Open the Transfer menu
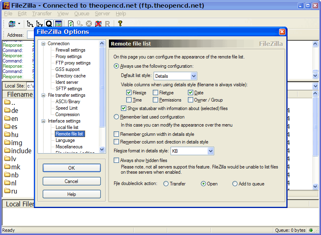The image size is (321, 235). 42,14
